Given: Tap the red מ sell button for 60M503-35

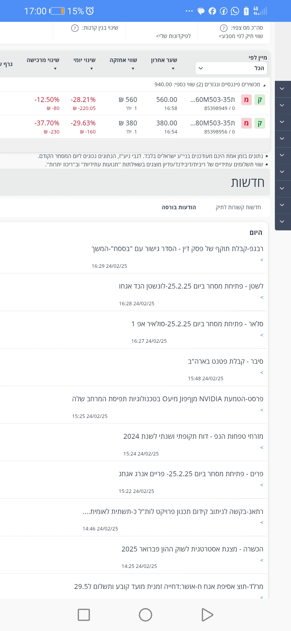Looking at the screenshot, I should coord(246,100).
